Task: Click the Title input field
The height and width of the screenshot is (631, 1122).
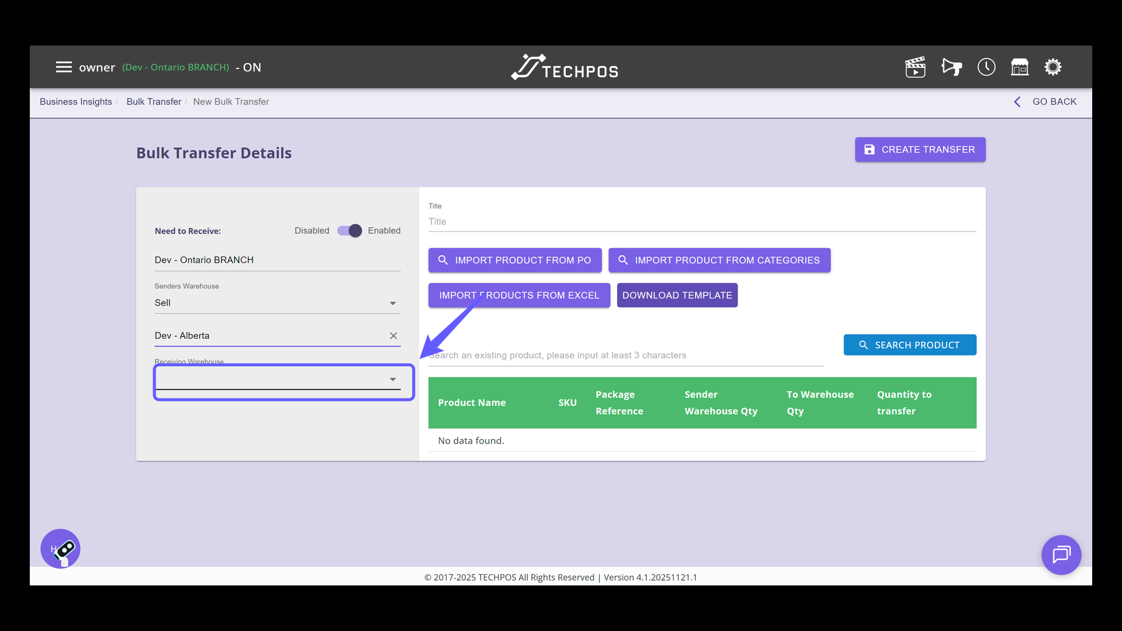Action: click(701, 222)
